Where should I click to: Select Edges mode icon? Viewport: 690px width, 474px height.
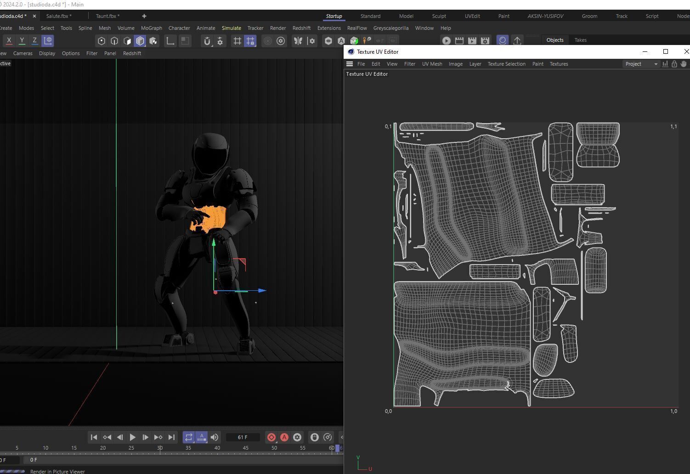point(114,41)
